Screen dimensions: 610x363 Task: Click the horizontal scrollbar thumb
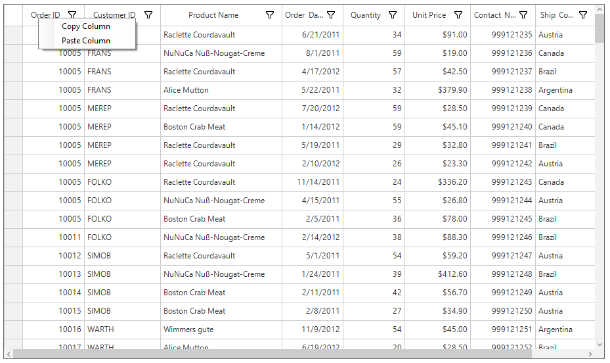click(272, 354)
